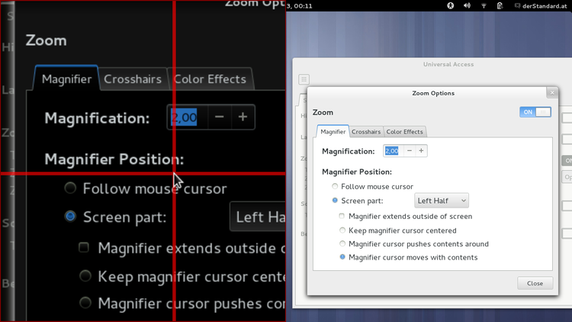
Task: Toggle the Zoom ON switch in Zoom Options
Action: [x=535, y=112]
